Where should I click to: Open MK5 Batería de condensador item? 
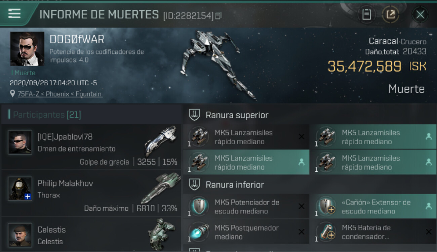373,232
